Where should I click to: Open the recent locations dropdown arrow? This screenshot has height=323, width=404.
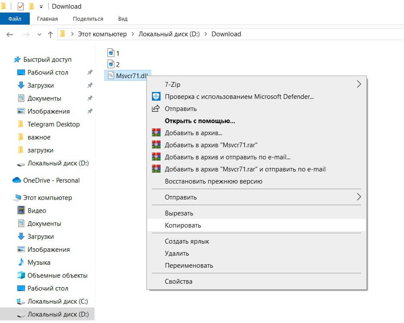[39, 34]
